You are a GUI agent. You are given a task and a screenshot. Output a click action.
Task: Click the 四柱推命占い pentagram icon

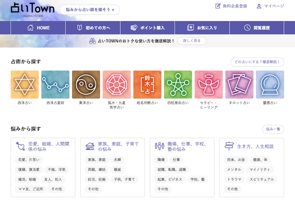point(178,85)
